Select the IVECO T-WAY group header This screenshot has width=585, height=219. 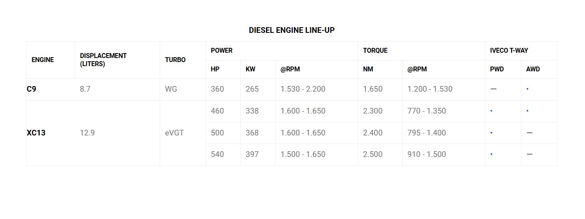[x=509, y=51]
